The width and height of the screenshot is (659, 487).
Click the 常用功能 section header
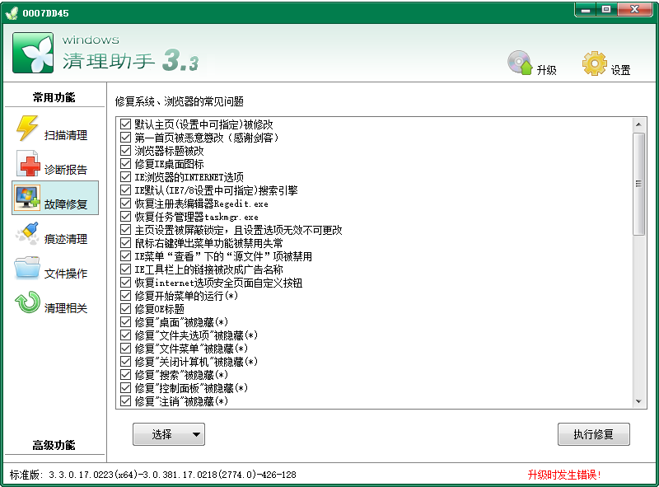point(54,97)
